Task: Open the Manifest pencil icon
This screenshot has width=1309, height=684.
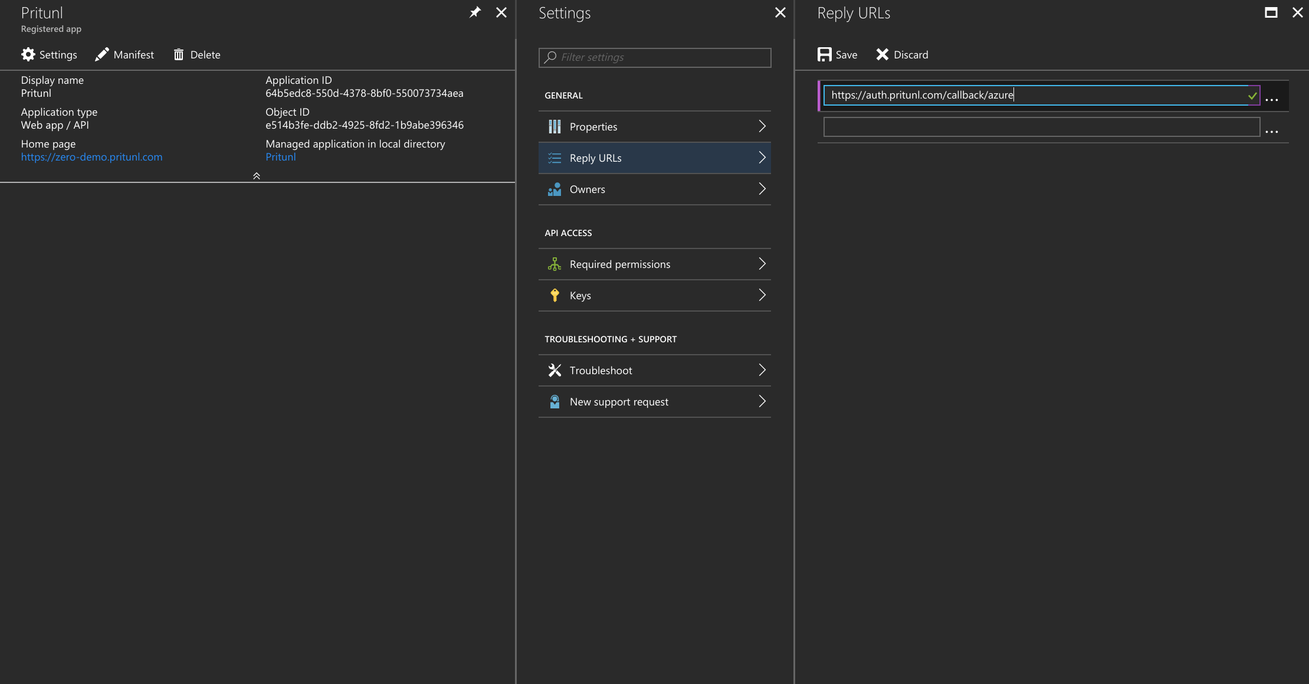Action: (102, 54)
